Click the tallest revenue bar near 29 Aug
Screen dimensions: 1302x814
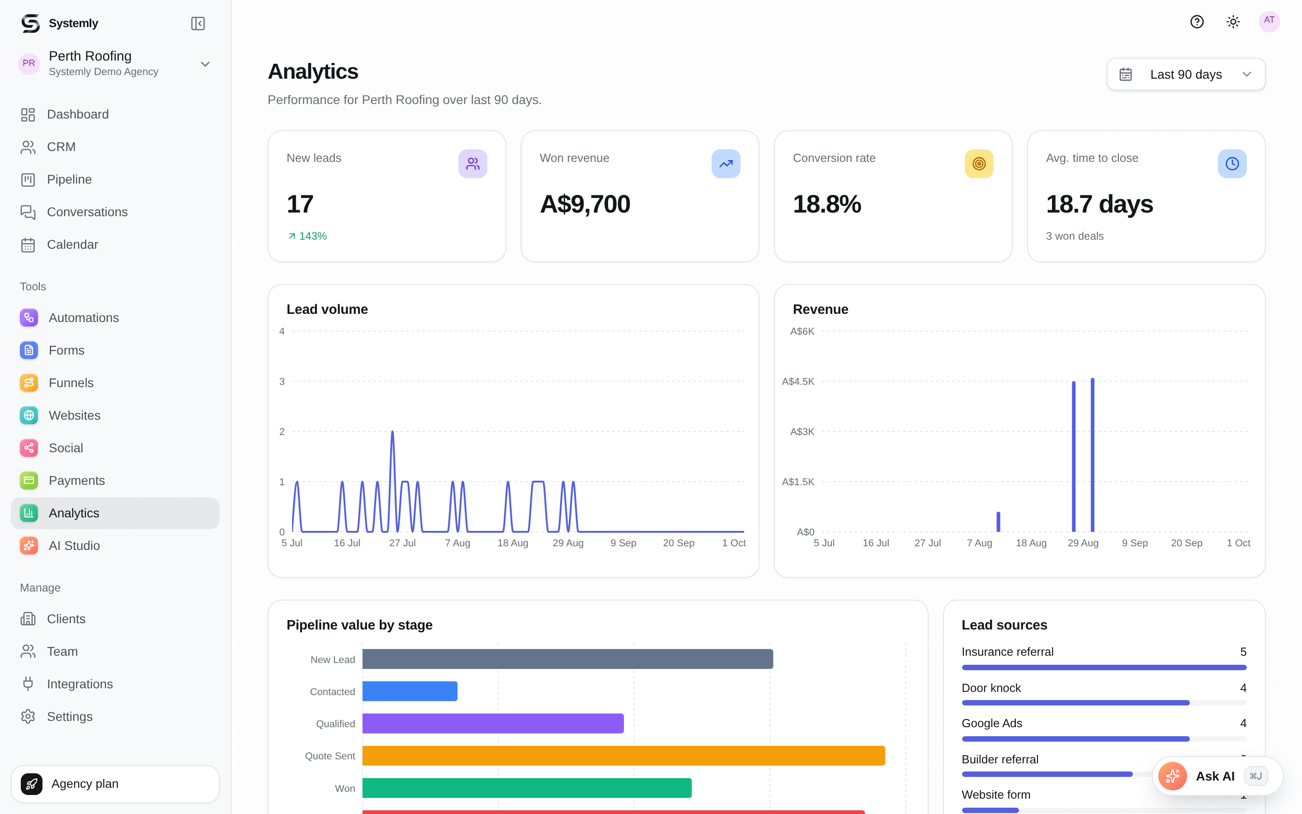point(1092,455)
